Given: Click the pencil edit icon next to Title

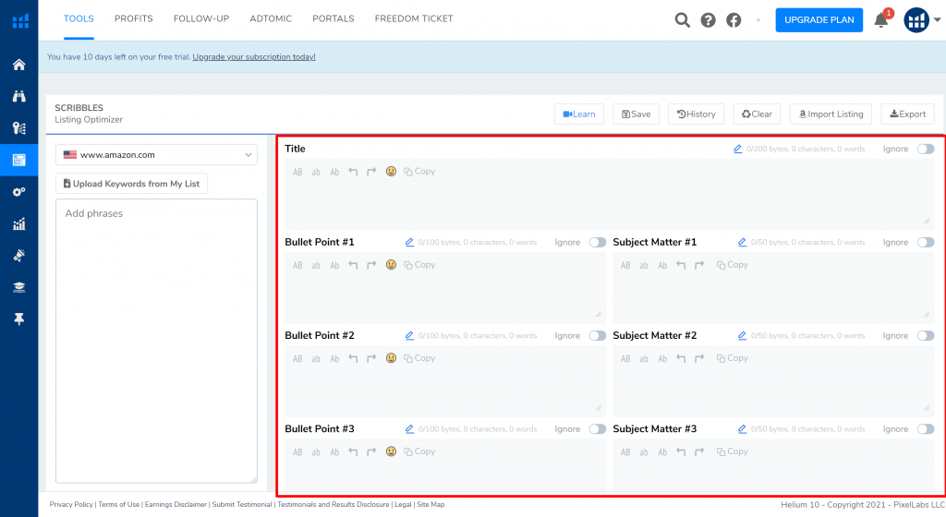Looking at the screenshot, I should tap(737, 149).
